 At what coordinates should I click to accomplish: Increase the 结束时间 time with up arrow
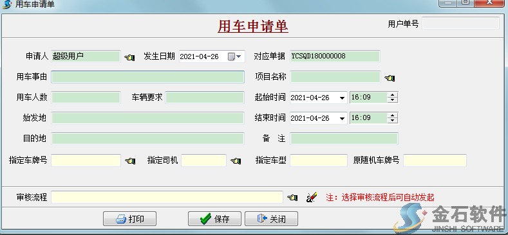click(x=392, y=116)
